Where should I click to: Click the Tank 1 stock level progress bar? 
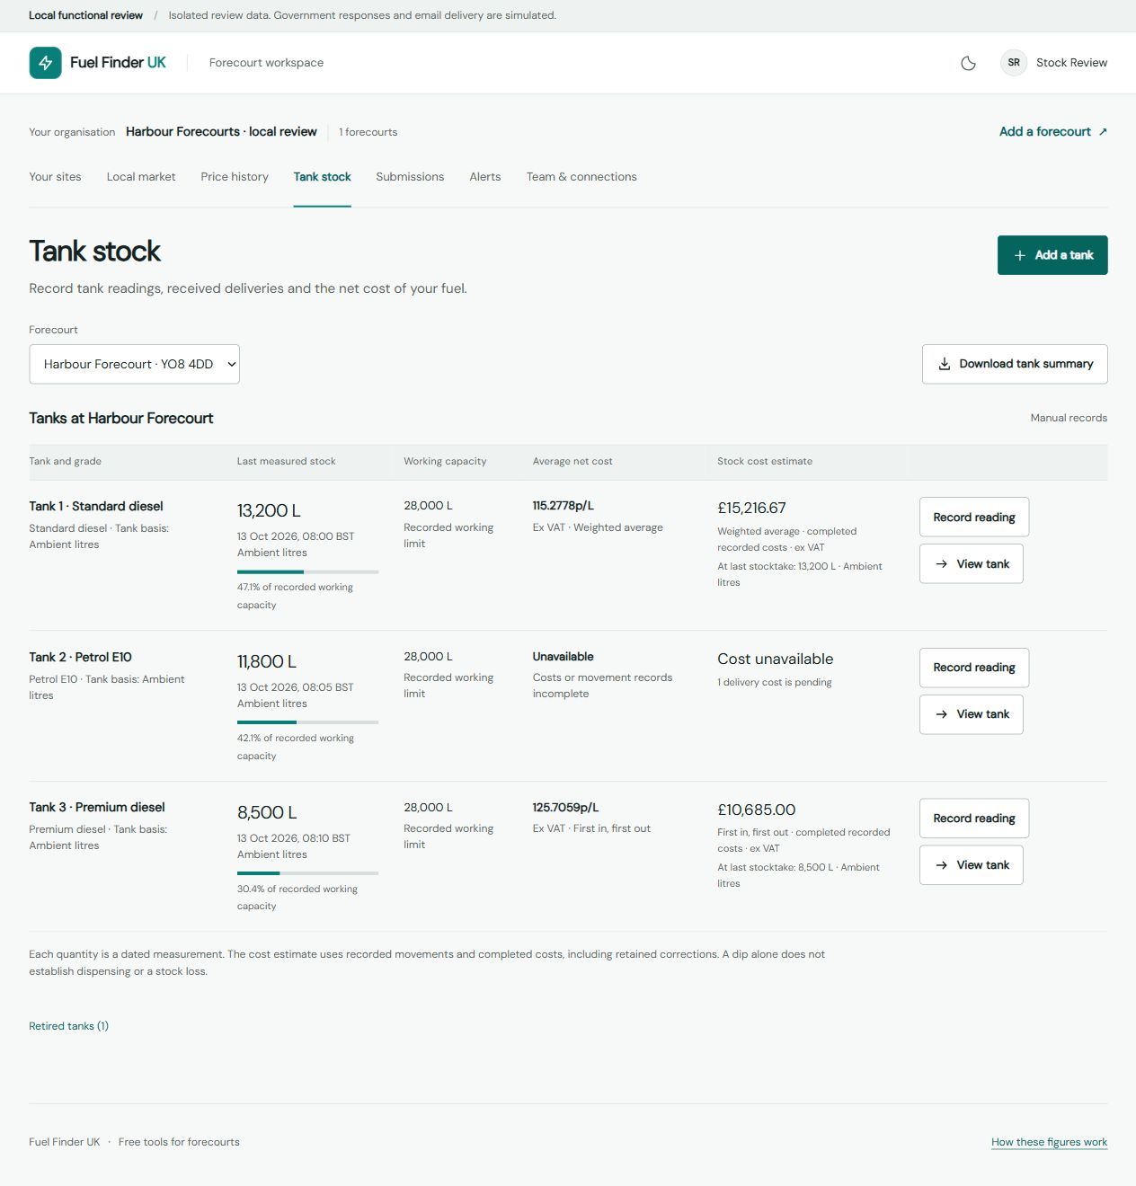(307, 571)
